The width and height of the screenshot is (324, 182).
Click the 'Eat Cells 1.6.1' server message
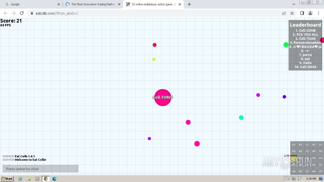click(25, 156)
